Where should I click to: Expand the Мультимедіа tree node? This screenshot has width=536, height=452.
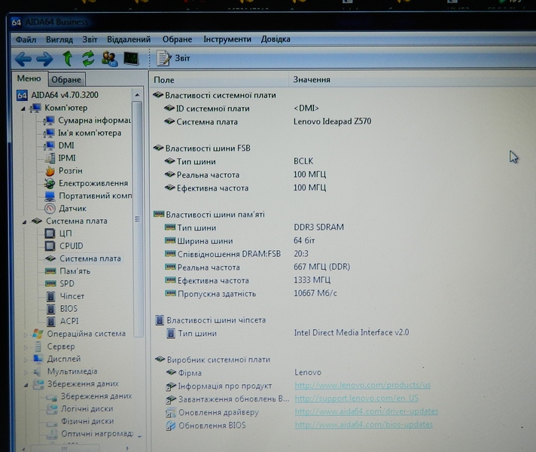pos(26,371)
